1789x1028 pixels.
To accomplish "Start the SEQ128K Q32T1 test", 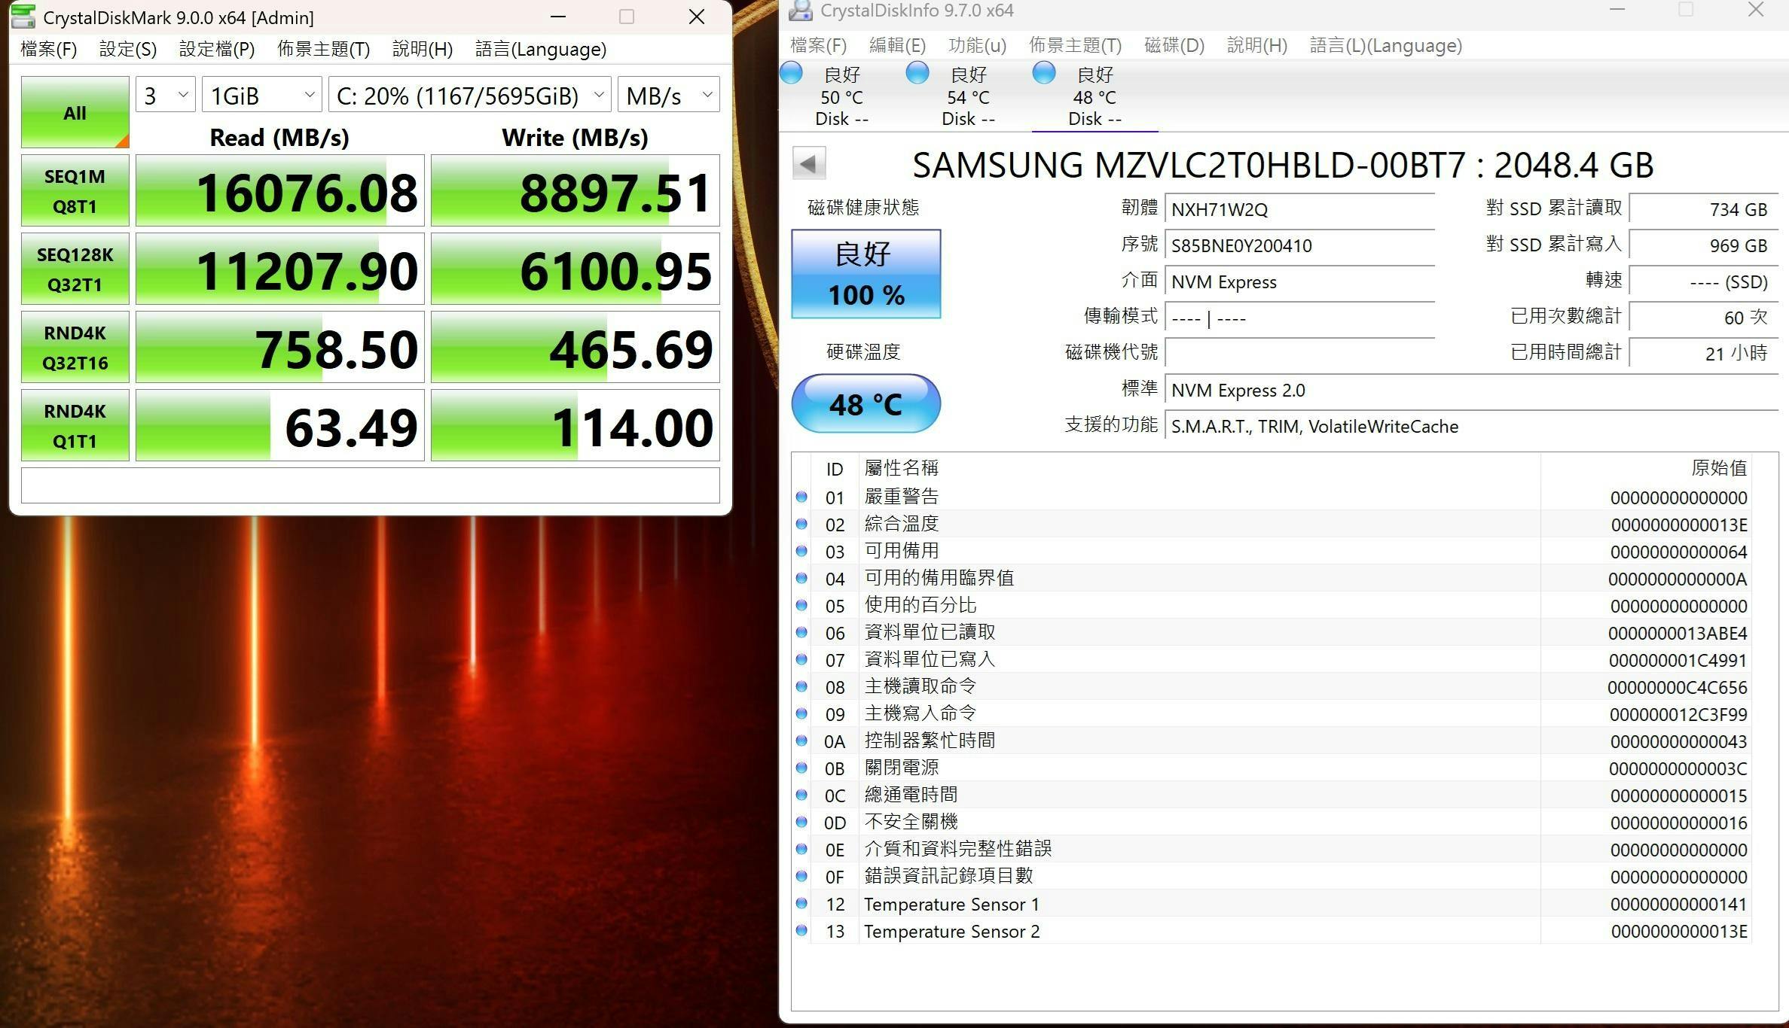I will click(75, 269).
